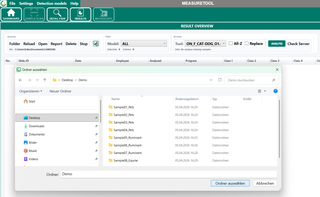The width and height of the screenshot is (320, 197).
Task: Expand the Model ALL dropdown
Action: (144, 43)
